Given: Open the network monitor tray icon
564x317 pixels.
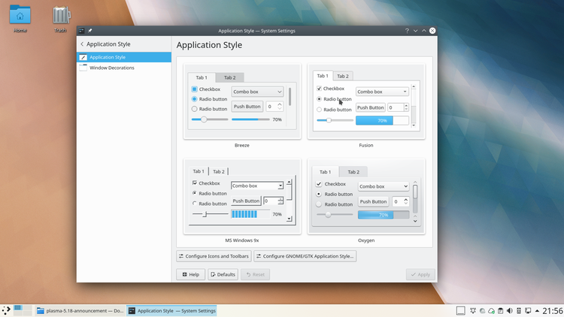Looking at the screenshot, I should click(528, 310).
